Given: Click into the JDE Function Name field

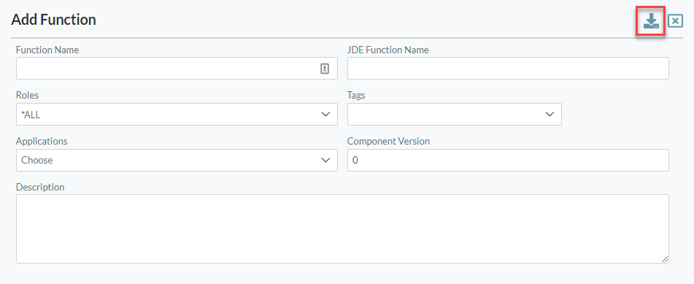Looking at the screenshot, I should tap(508, 68).
